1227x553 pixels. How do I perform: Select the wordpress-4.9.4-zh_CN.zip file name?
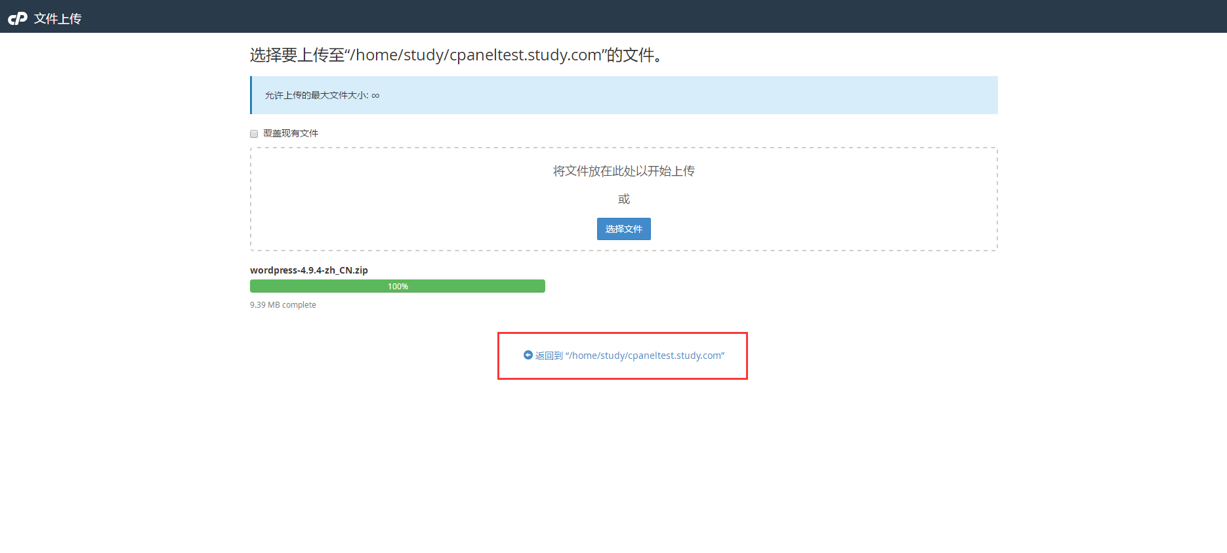308,270
